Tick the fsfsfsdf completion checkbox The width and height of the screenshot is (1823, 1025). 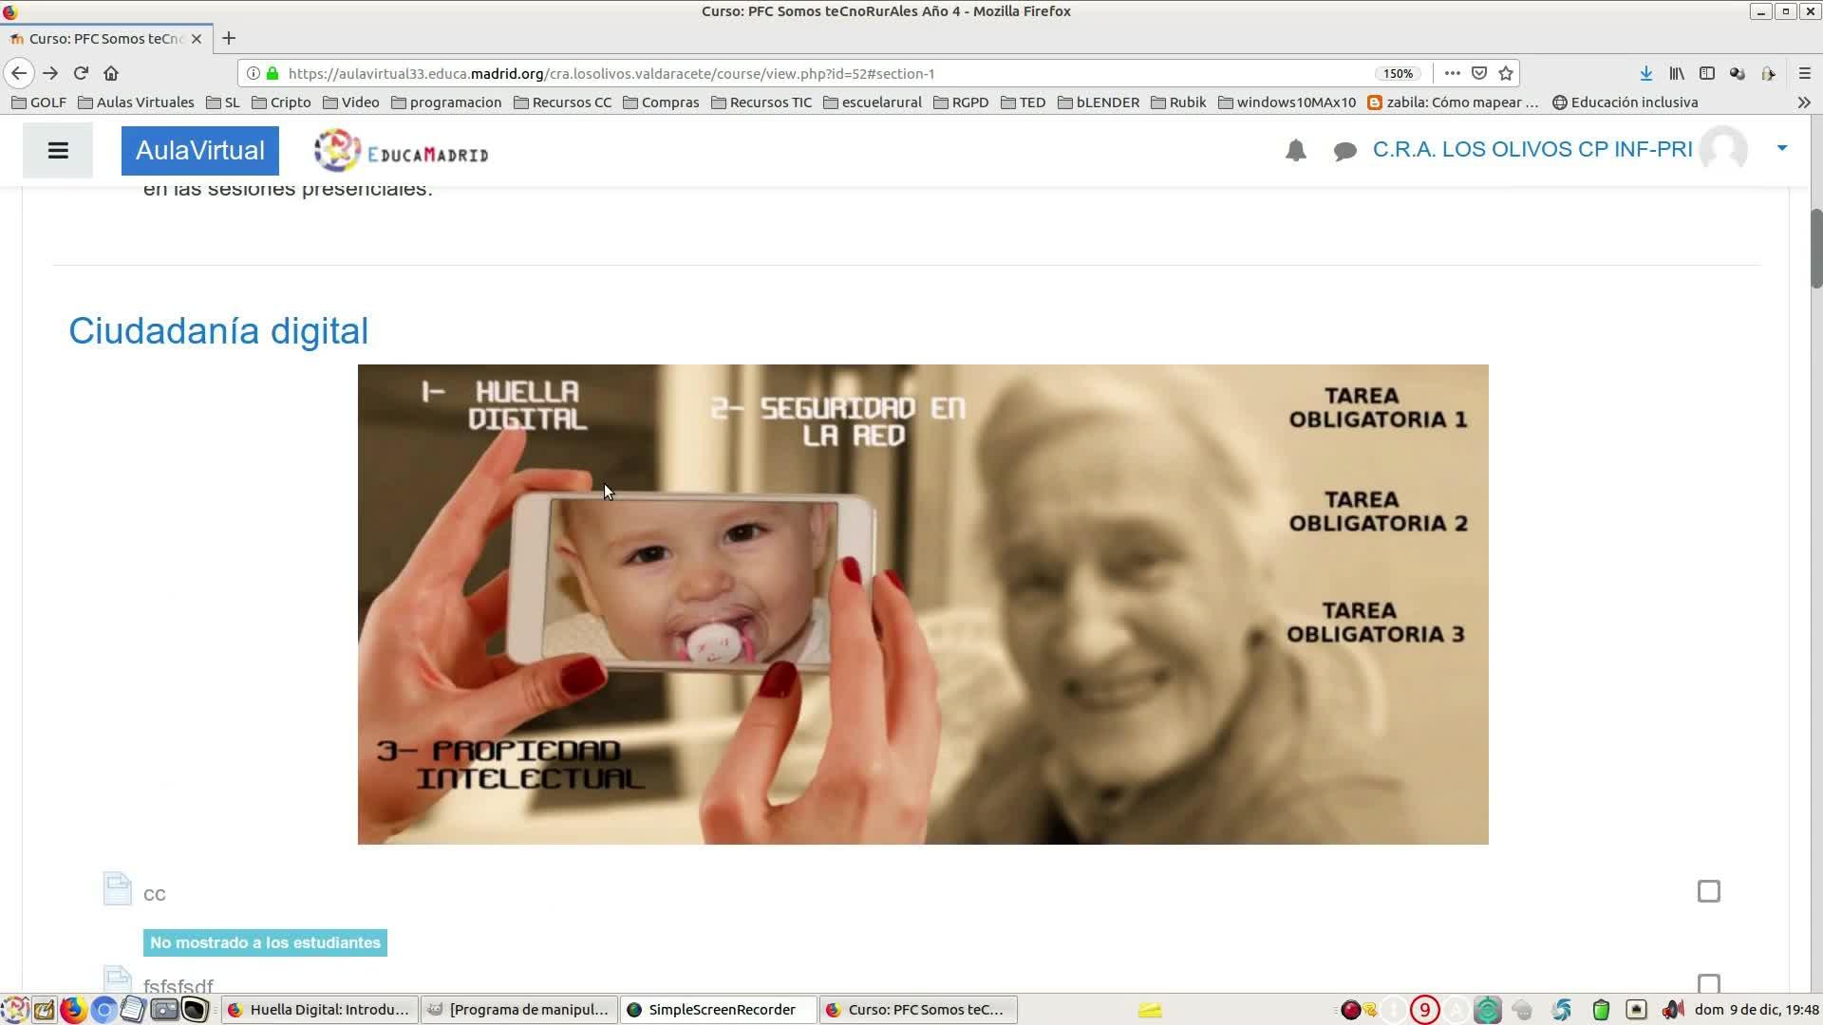click(1708, 984)
